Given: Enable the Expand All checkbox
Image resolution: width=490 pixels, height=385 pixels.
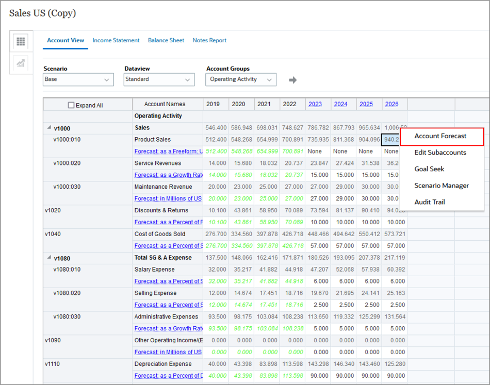Looking at the screenshot, I should tap(71, 104).
